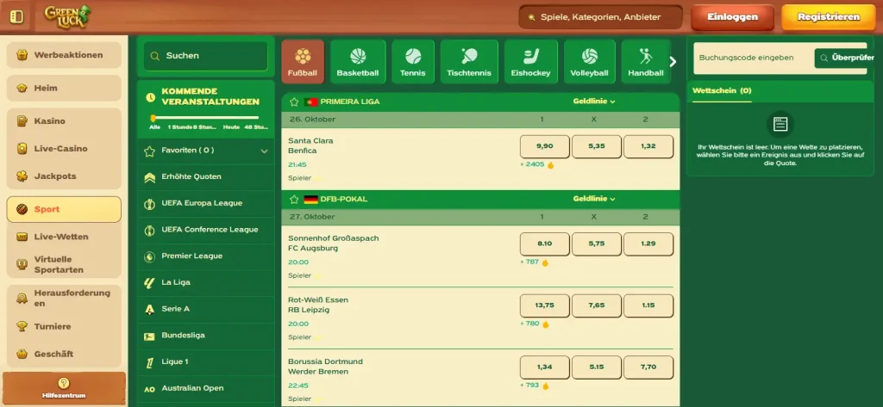The height and width of the screenshot is (407, 883).
Task: Click the Einloggen button
Action: point(733,17)
